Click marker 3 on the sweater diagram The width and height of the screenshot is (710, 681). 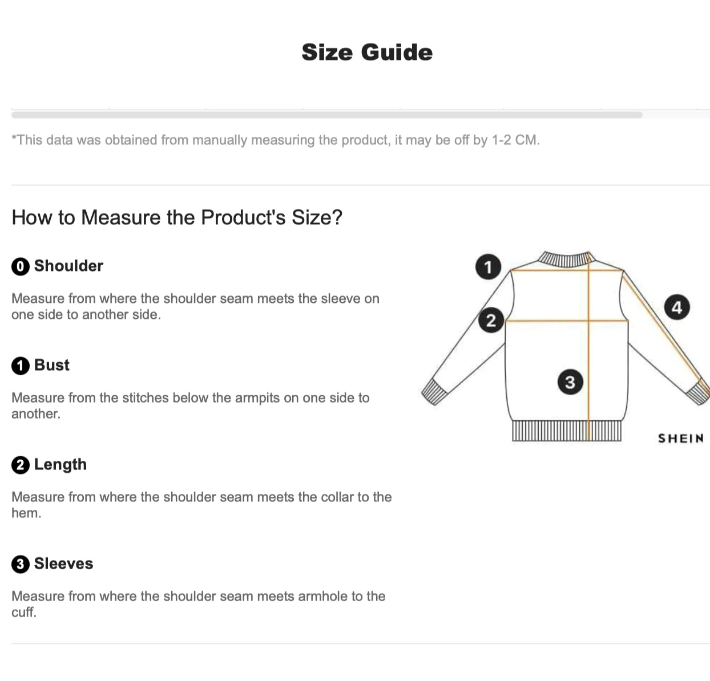click(x=570, y=382)
